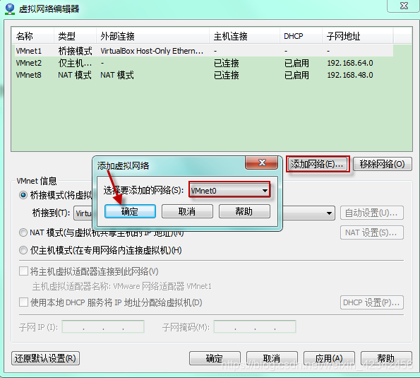This screenshot has height=378, width=420.
Task: Confirm with 确定 in 添加虚拟网络 dialog
Action: (x=130, y=211)
